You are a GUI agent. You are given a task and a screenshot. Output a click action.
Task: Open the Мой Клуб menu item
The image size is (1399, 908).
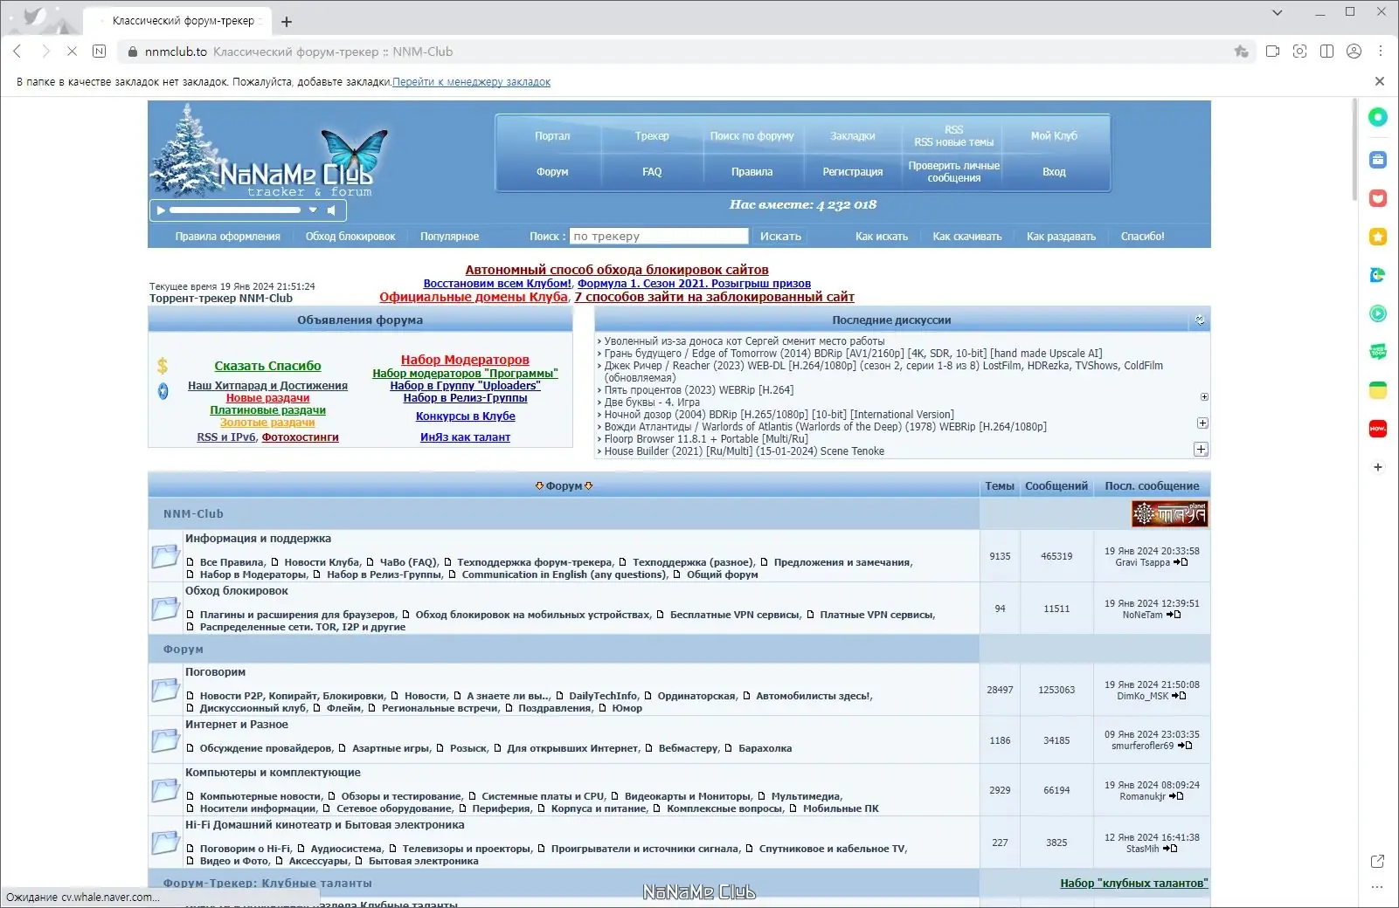(1054, 136)
